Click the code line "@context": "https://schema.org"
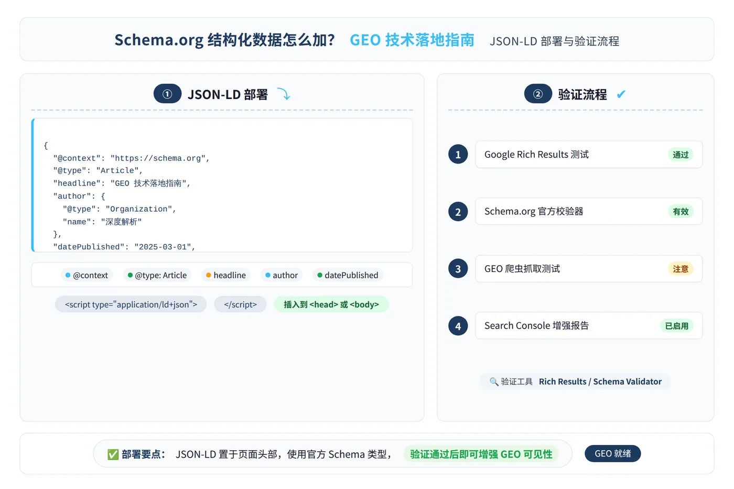The width and height of the screenshot is (734, 489). [132, 158]
